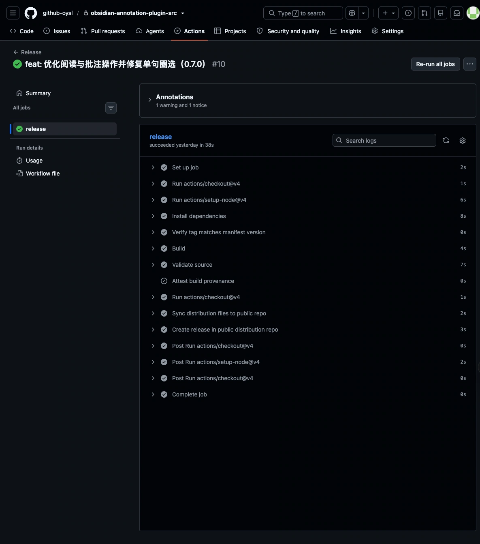Screen dimensions: 480x544
Task: Click the release job title heading
Action: click(160, 137)
